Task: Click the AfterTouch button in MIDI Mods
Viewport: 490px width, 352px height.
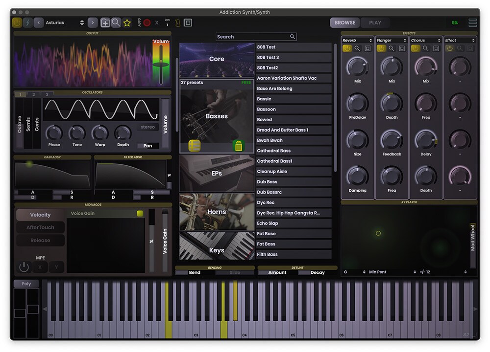Action: coord(40,227)
